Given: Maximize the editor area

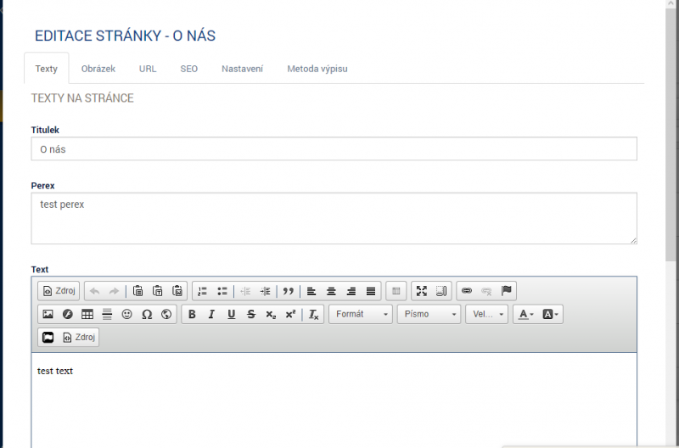Looking at the screenshot, I should pyautogui.click(x=421, y=291).
